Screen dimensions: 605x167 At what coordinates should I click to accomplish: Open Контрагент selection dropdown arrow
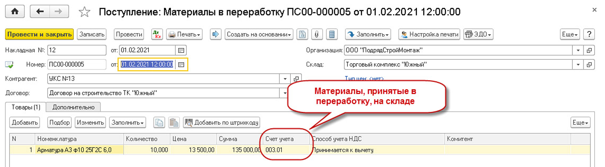(x=286, y=79)
